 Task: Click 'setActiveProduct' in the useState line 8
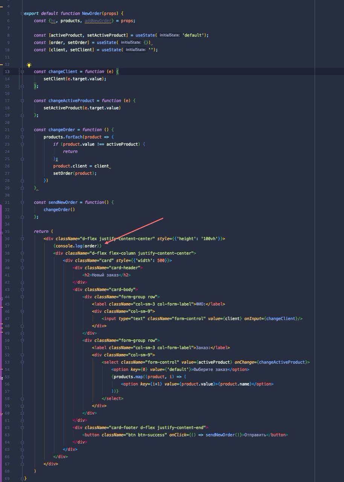click(107, 35)
